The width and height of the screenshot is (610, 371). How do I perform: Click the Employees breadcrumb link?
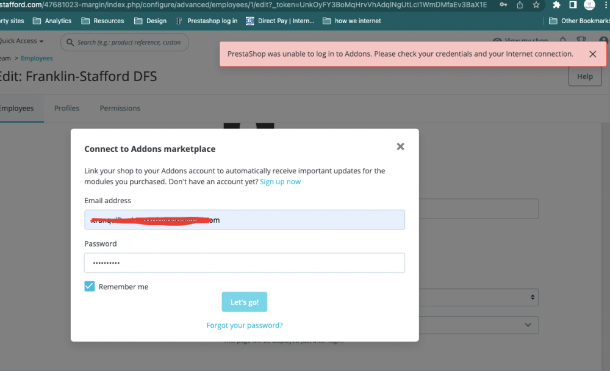(37, 58)
